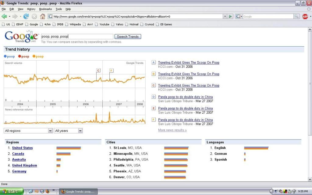The image size is (312, 195).
Task: Click the B news label icon
Action: 154,74
